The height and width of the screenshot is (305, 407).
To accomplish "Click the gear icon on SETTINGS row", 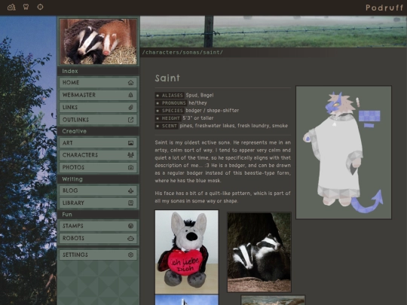I will 130,255.
